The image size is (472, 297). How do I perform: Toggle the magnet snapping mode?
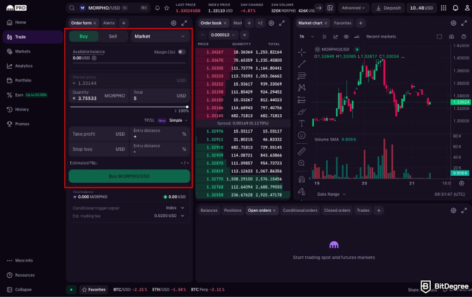[301, 180]
